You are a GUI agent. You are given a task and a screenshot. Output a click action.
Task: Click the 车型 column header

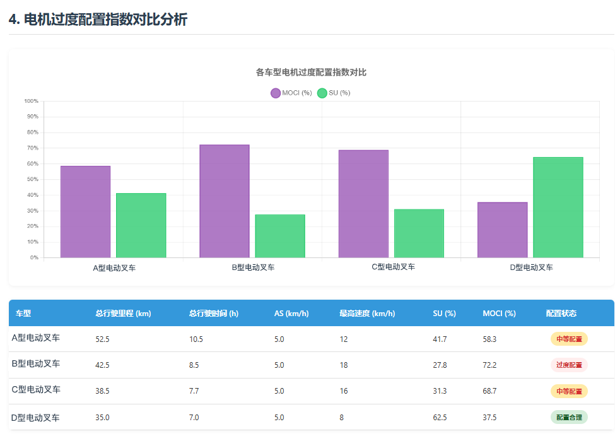[23, 314]
